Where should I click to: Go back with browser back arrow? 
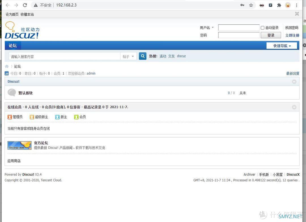click(8, 5)
